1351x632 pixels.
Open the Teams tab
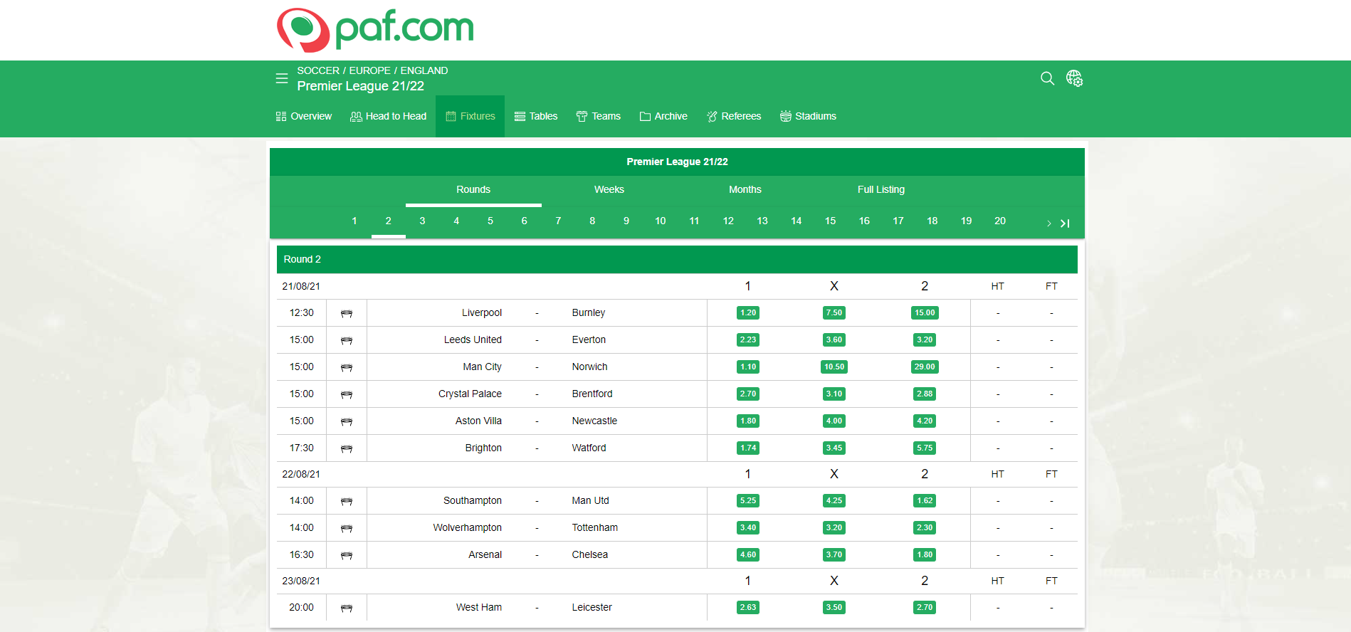click(x=599, y=116)
